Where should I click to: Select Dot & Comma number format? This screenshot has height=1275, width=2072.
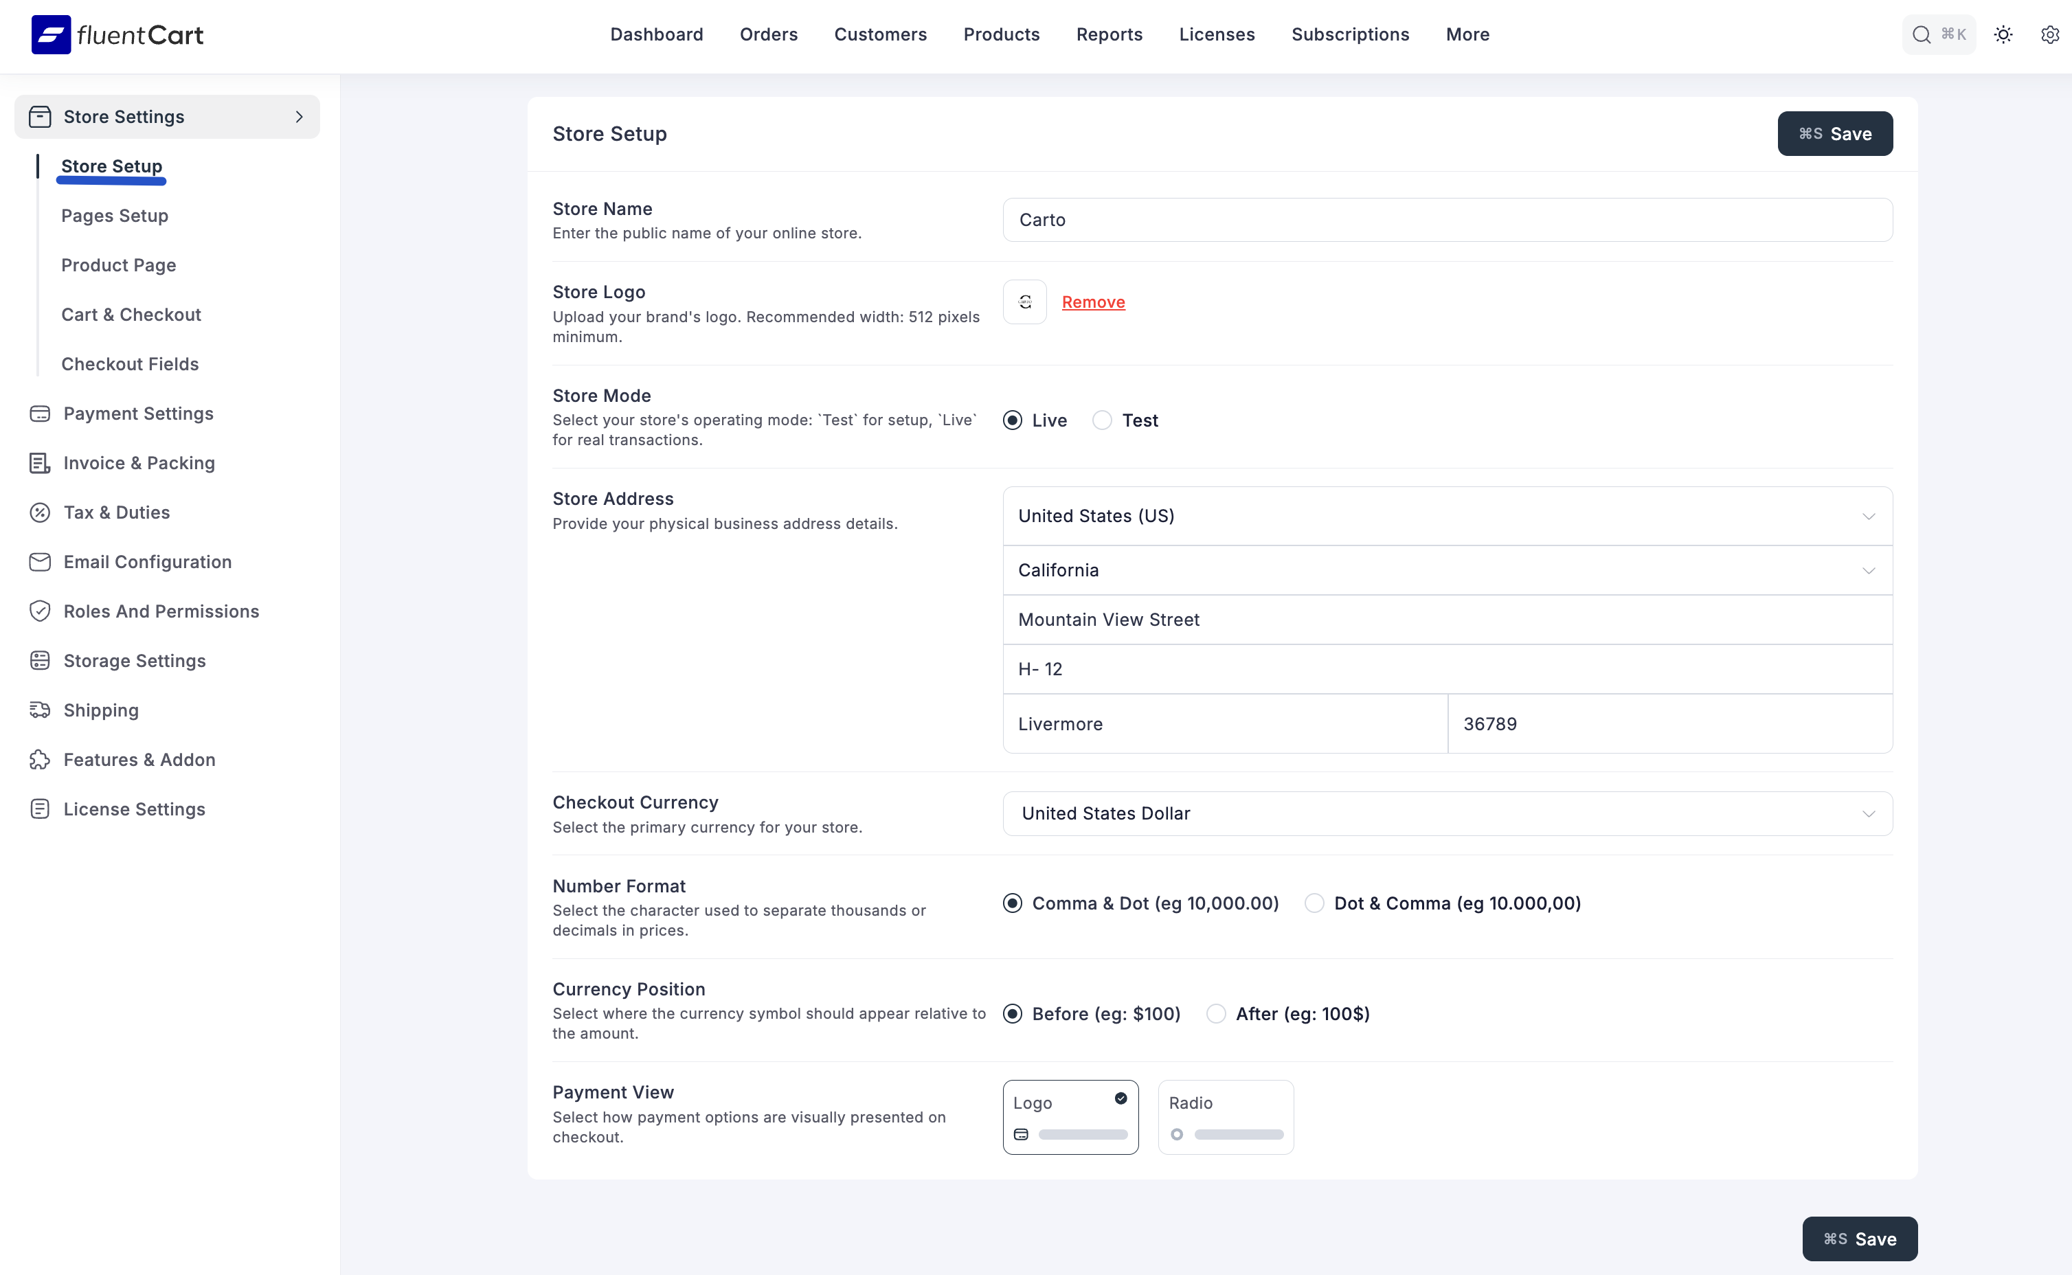[x=1315, y=903]
